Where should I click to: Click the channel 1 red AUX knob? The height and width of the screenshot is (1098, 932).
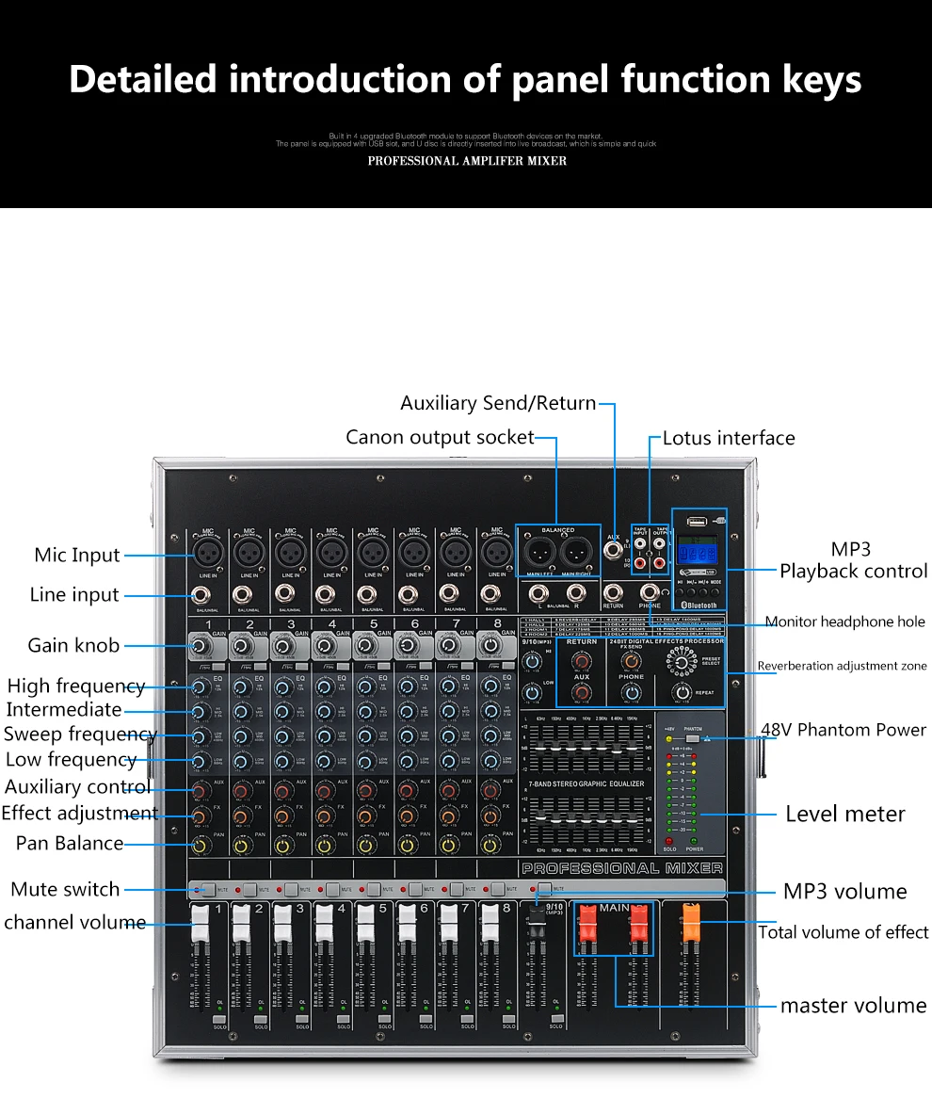(x=201, y=791)
